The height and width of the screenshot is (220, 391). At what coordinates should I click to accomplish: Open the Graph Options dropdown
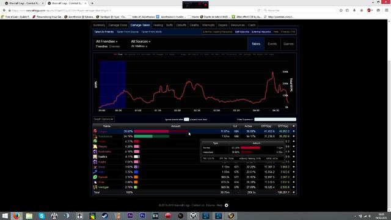(x=103, y=119)
